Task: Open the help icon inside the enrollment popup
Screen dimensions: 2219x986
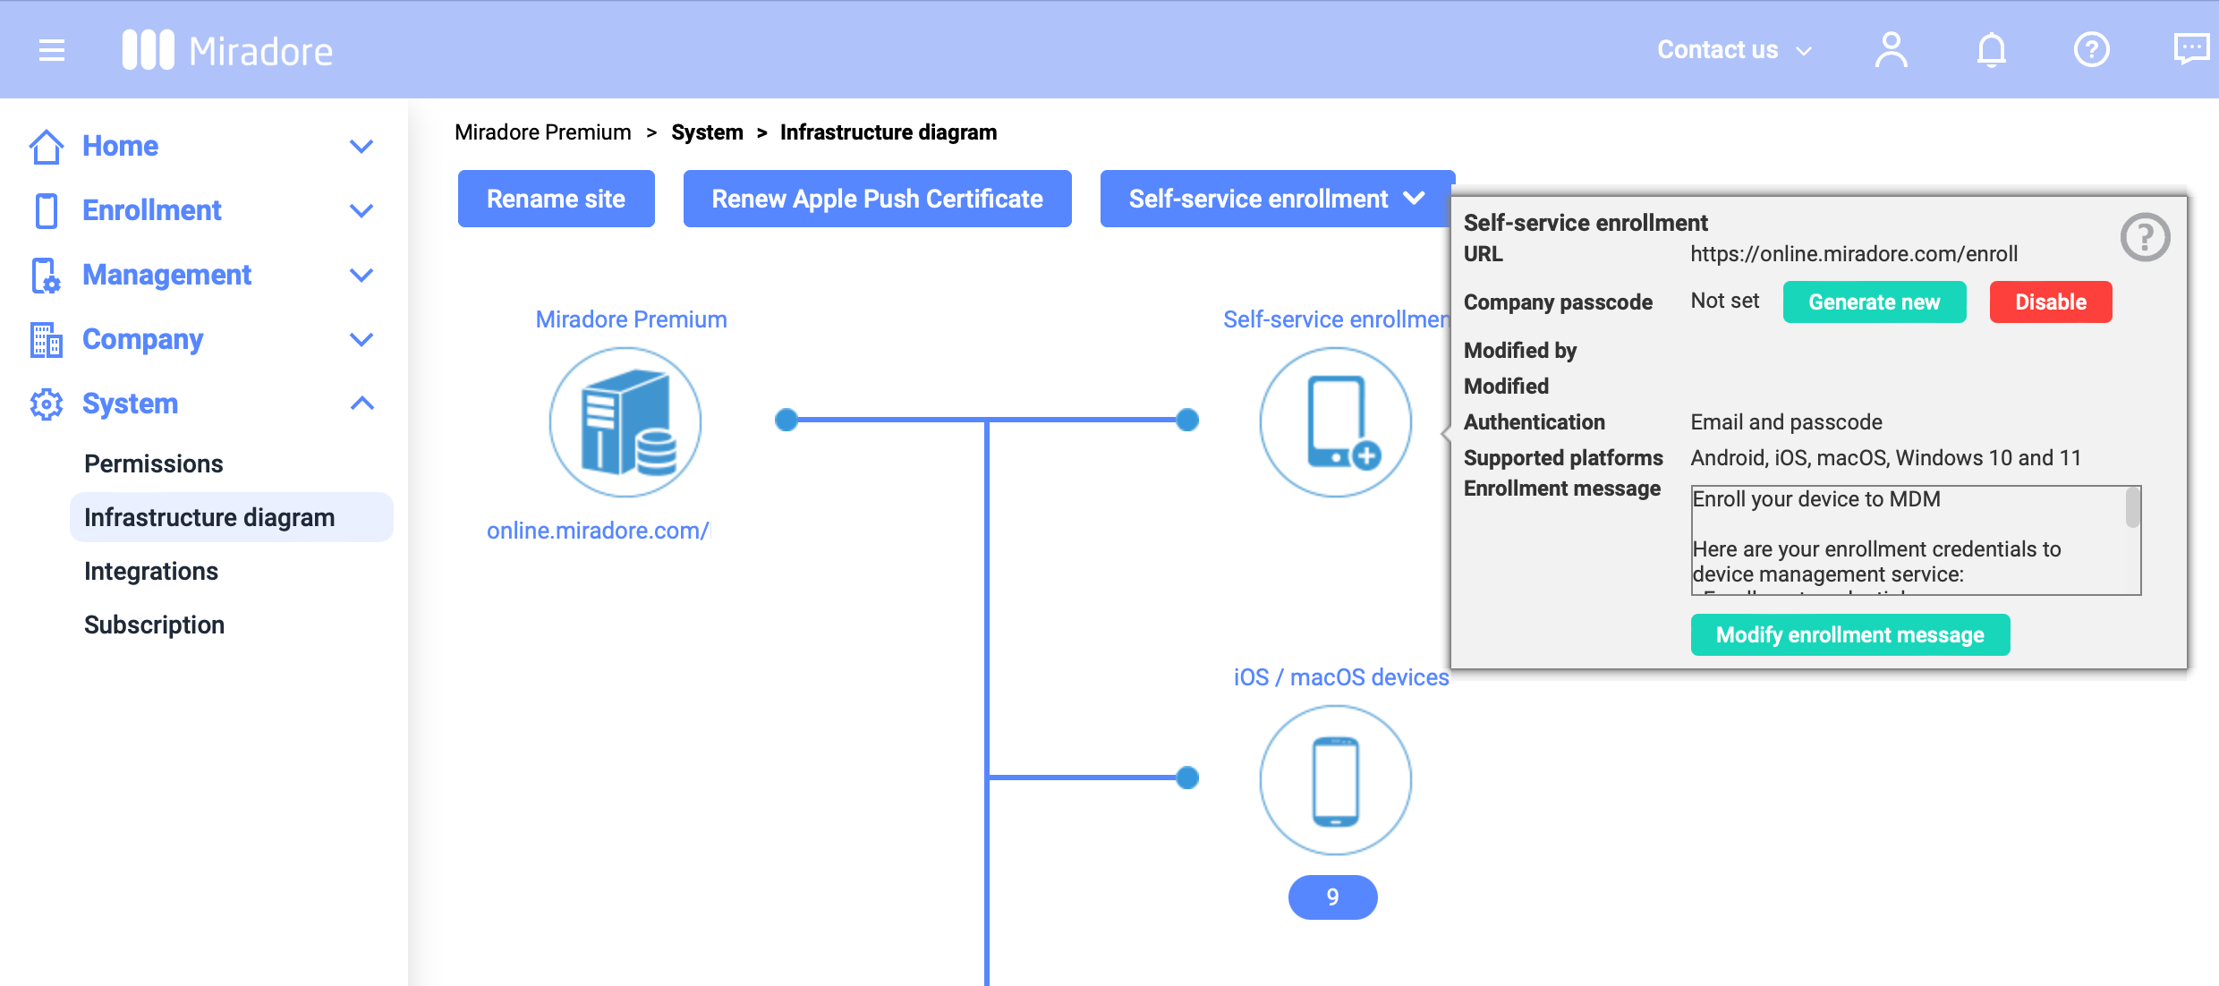Action: (x=2146, y=236)
